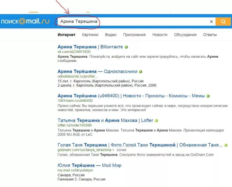Screen dimensions: 232x187
Task: Open Арина Терёшина (u946400) Новости Приколы result
Action: 131,96
